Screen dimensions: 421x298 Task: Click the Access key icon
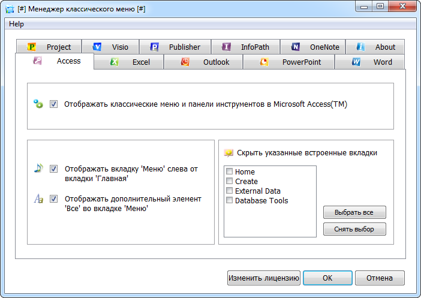pos(37,61)
